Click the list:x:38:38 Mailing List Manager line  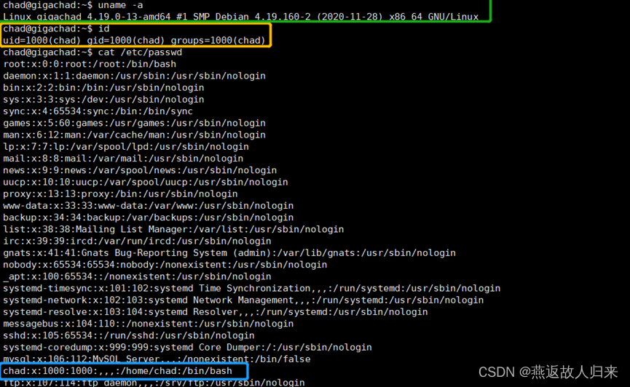[x=173, y=229]
